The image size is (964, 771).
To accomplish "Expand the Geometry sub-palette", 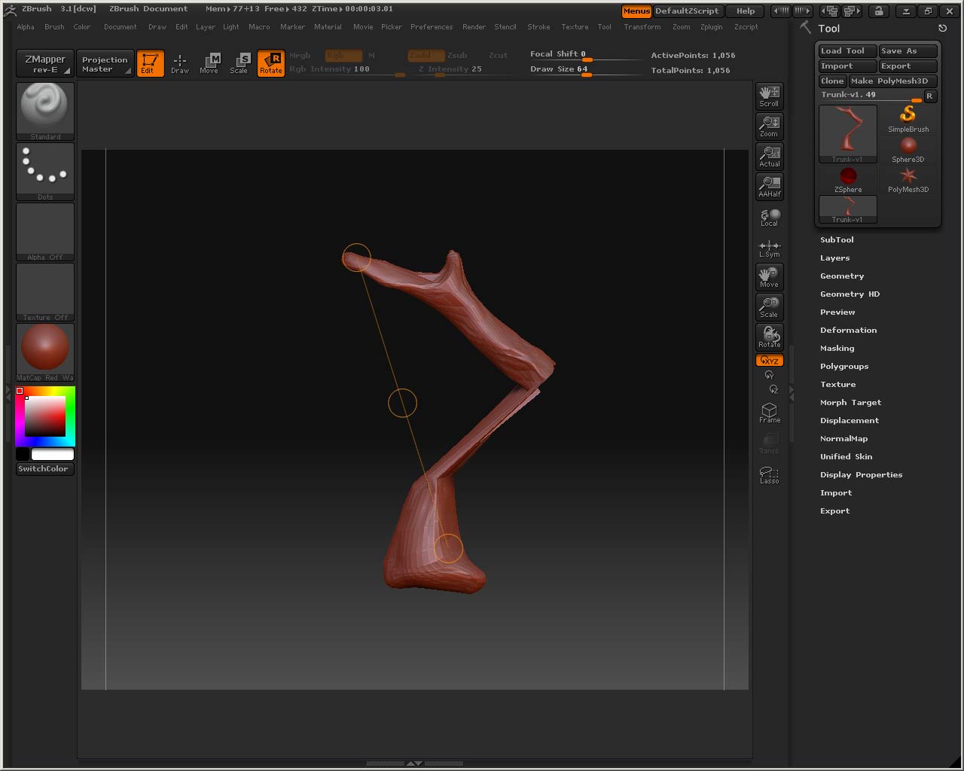I will coord(842,276).
